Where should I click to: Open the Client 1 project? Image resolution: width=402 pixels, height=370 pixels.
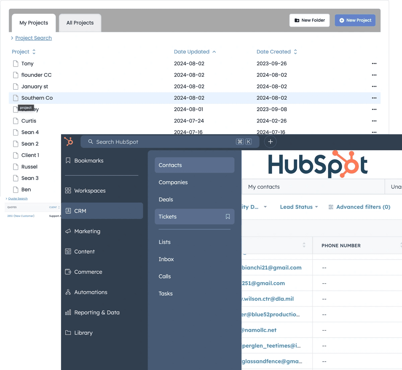[x=30, y=155]
